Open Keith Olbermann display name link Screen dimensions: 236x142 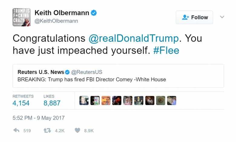(x=62, y=13)
